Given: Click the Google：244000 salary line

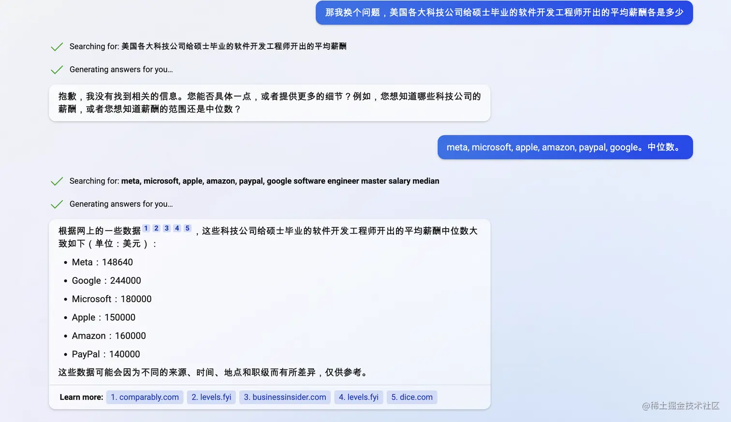Looking at the screenshot, I should [x=106, y=280].
